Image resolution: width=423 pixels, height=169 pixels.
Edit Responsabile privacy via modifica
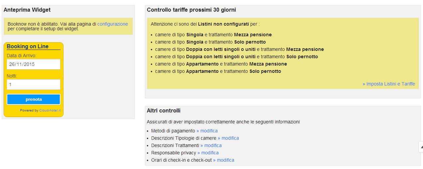point(208,153)
